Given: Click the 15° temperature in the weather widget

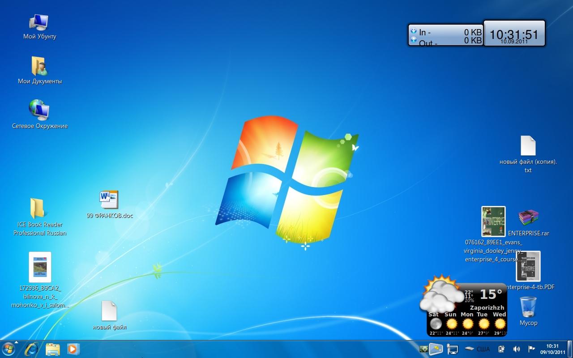Looking at the screenshot, I should (x=491, y=294).
